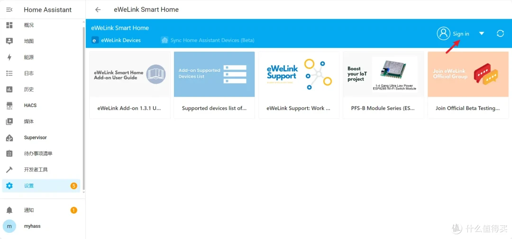The height and width of the screenshot is (239, 512).
Task: Switch to Sync Home Assistant Devices (Beta) tab
Action: point(208,40)
